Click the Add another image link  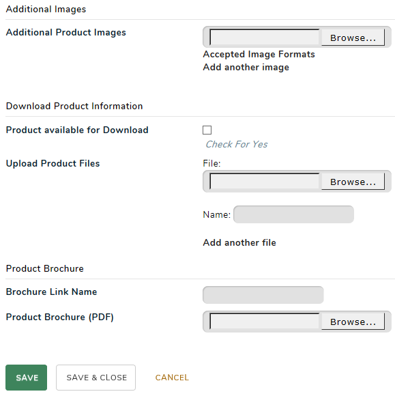coord(246,67)
